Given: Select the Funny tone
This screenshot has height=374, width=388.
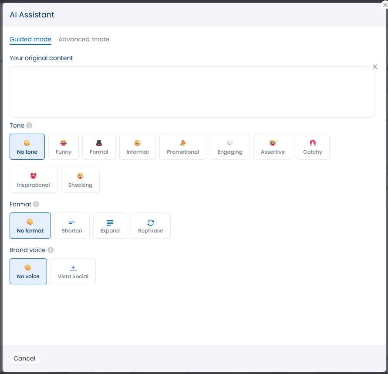Looking at the screenshot, I should click(64, 147).
